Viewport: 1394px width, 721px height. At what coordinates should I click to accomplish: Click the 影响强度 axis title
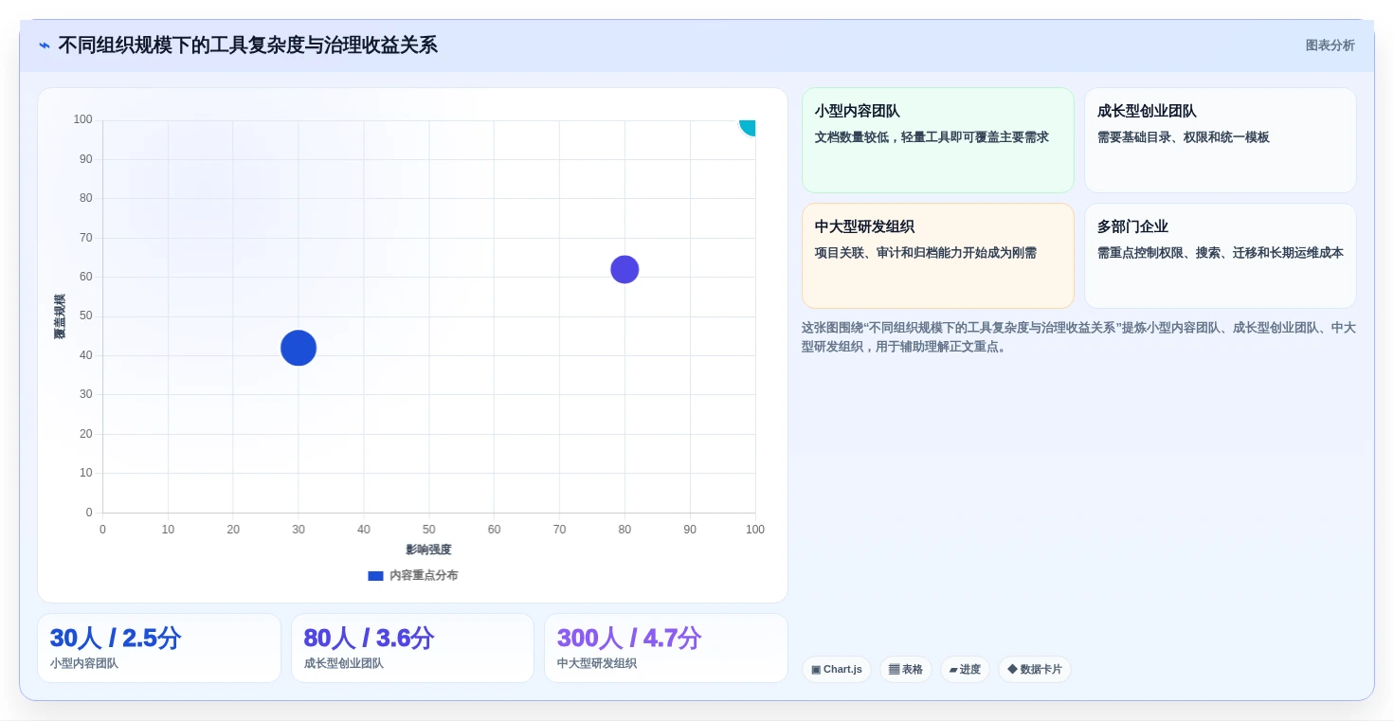[x=428, y=550]
